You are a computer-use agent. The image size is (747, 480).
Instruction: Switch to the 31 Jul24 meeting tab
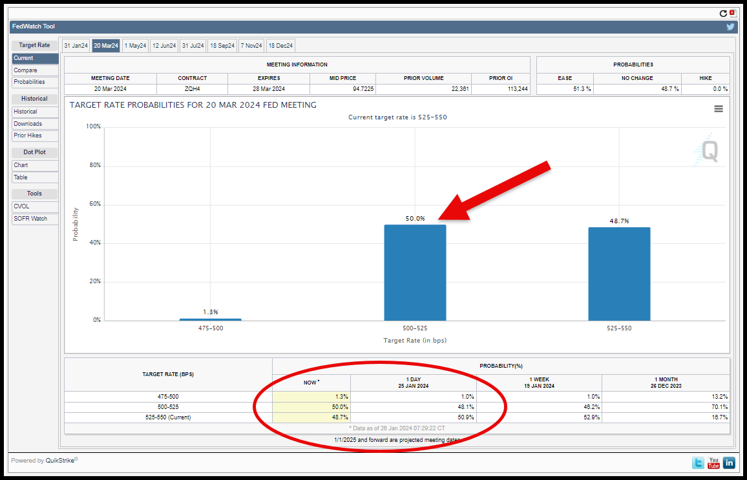(193, 46)
